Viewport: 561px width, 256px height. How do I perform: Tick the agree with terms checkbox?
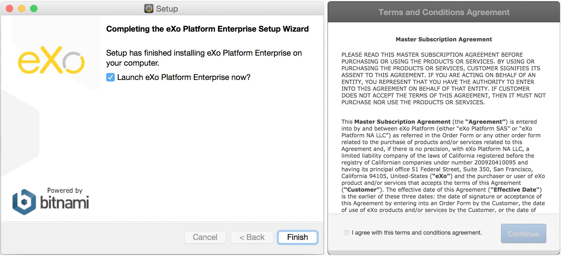pos(346,233)
